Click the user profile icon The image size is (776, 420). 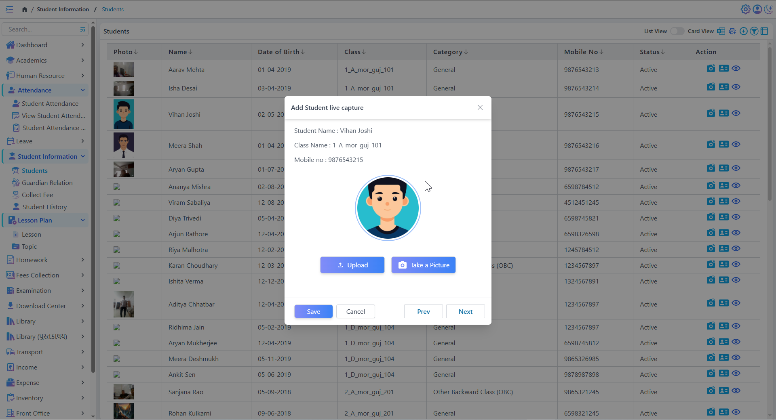pyautogui.click(x=757, y=9)
